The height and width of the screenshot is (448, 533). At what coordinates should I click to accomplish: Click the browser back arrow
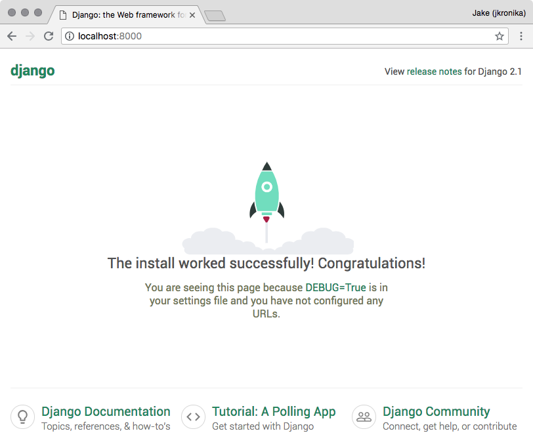pyautogui.click(x=12, y=36)
